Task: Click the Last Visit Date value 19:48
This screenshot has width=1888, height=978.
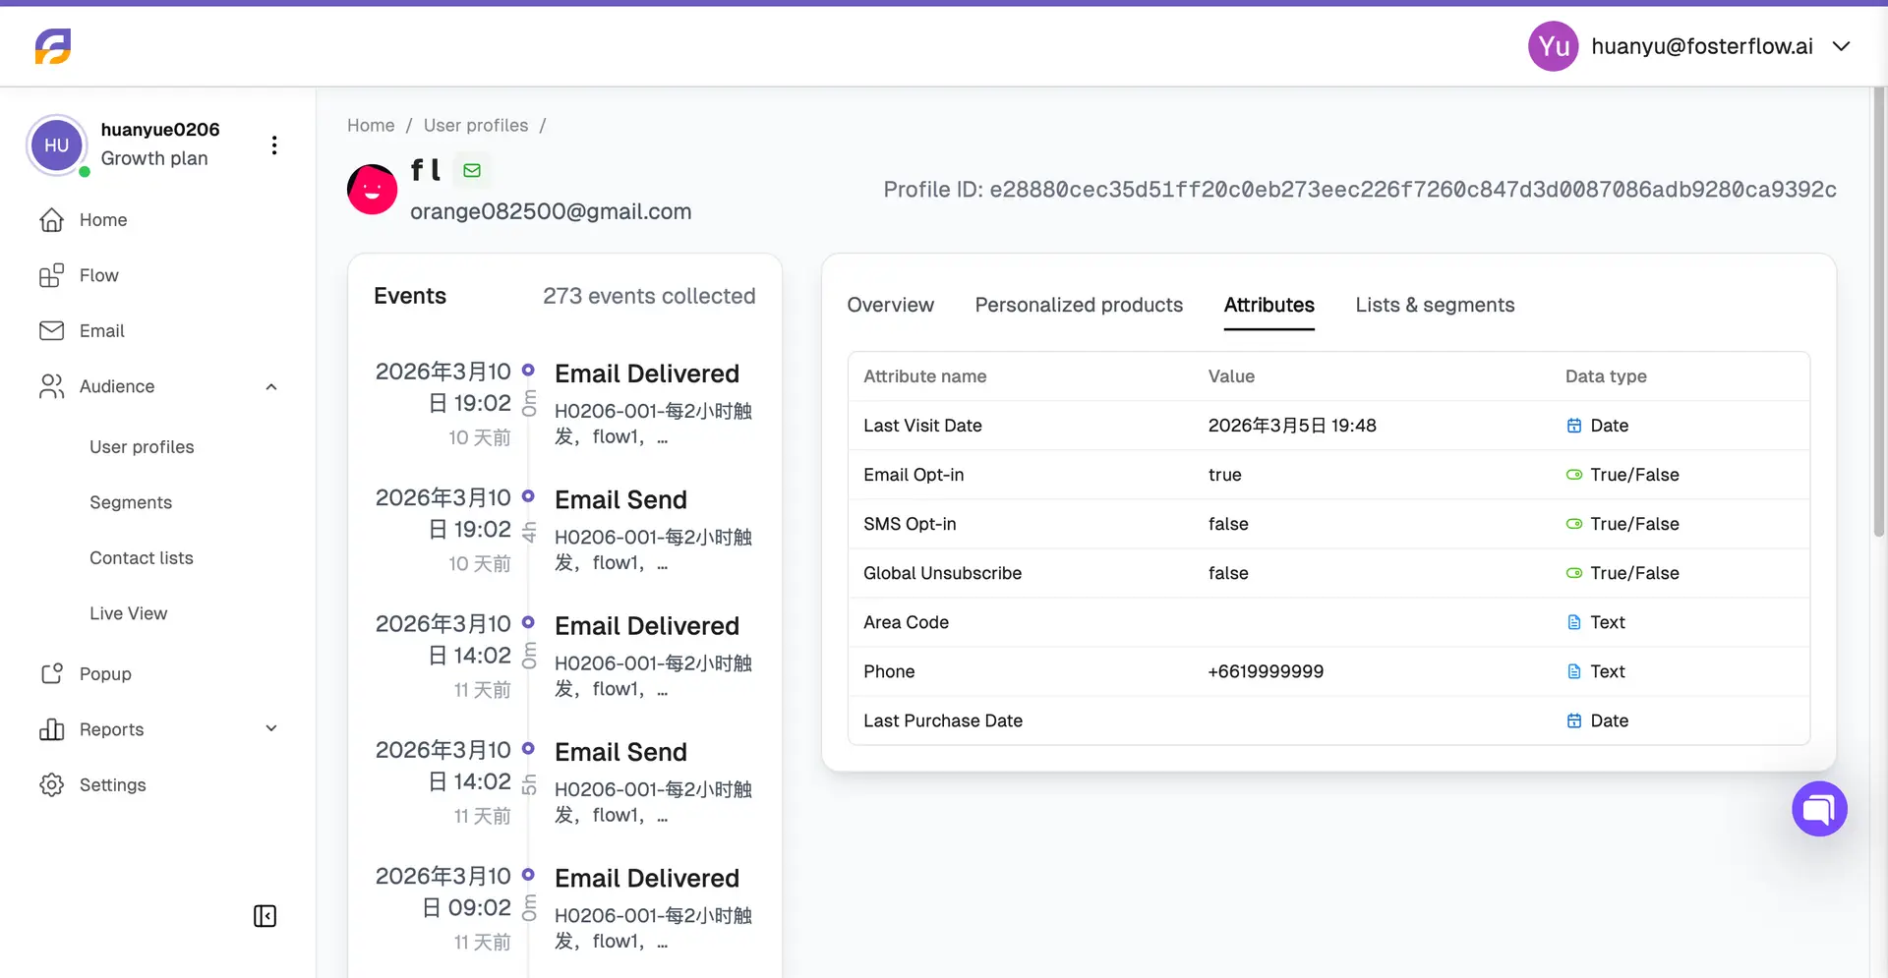Action: coord(1292,426)
